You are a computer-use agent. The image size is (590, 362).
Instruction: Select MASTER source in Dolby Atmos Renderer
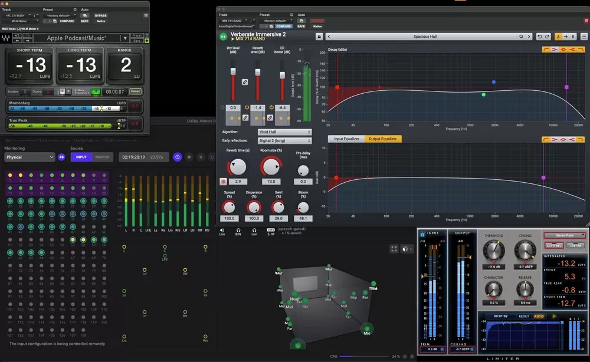point(102,157)
